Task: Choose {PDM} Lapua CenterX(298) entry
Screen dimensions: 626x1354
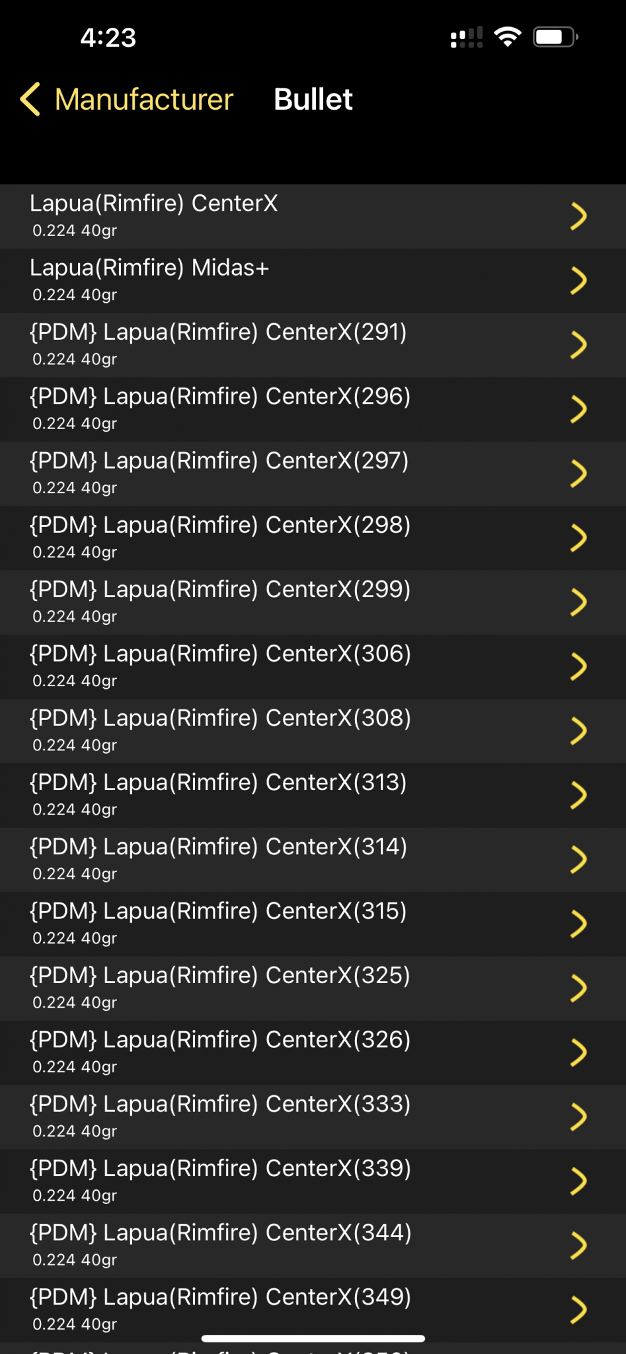Action: click(220, 537)
